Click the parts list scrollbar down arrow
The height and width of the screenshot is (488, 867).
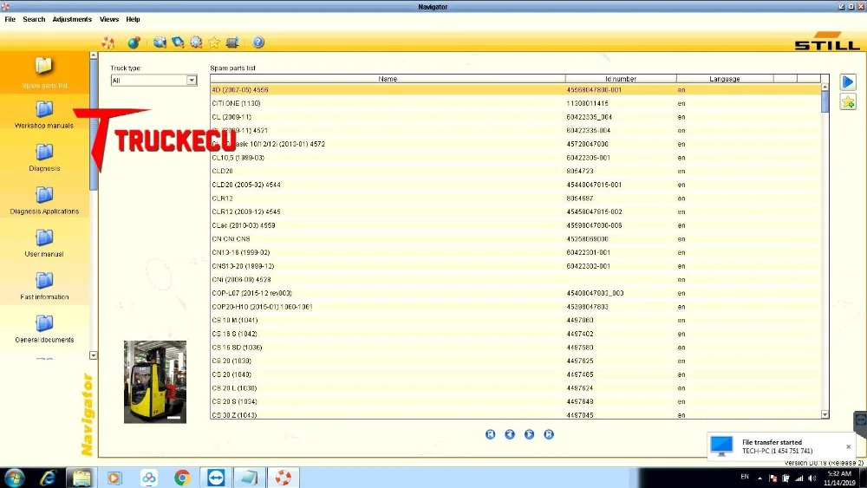pos(825,414)
